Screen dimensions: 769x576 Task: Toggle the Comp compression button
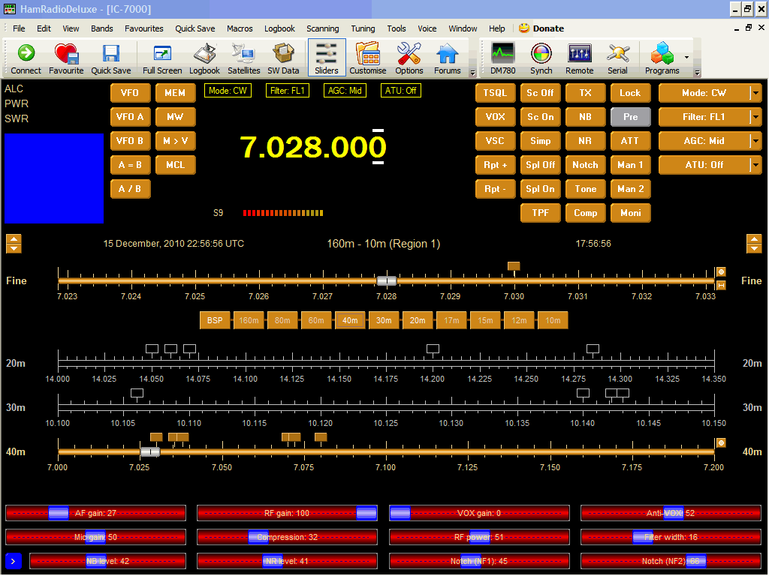585,212
